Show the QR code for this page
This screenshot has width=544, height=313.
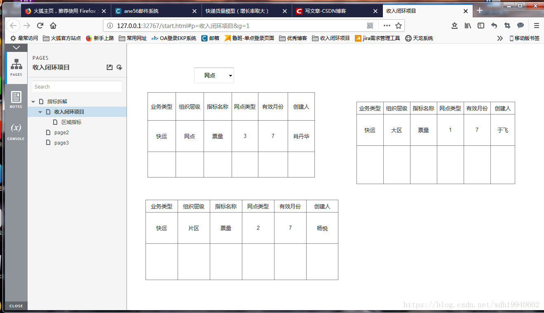coord(370,26)
